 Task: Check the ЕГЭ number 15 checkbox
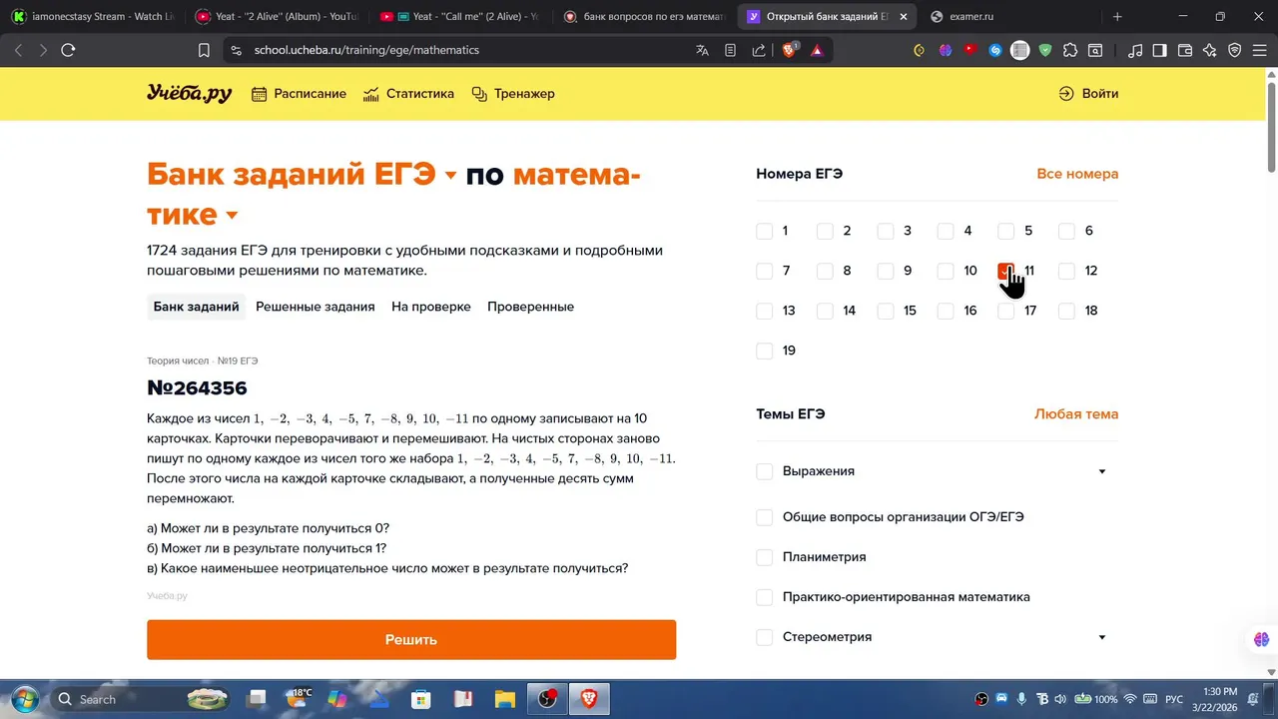(886, 311)
